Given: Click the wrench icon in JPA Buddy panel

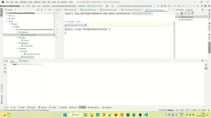Looking at the screenshot, I should [185, 13].
